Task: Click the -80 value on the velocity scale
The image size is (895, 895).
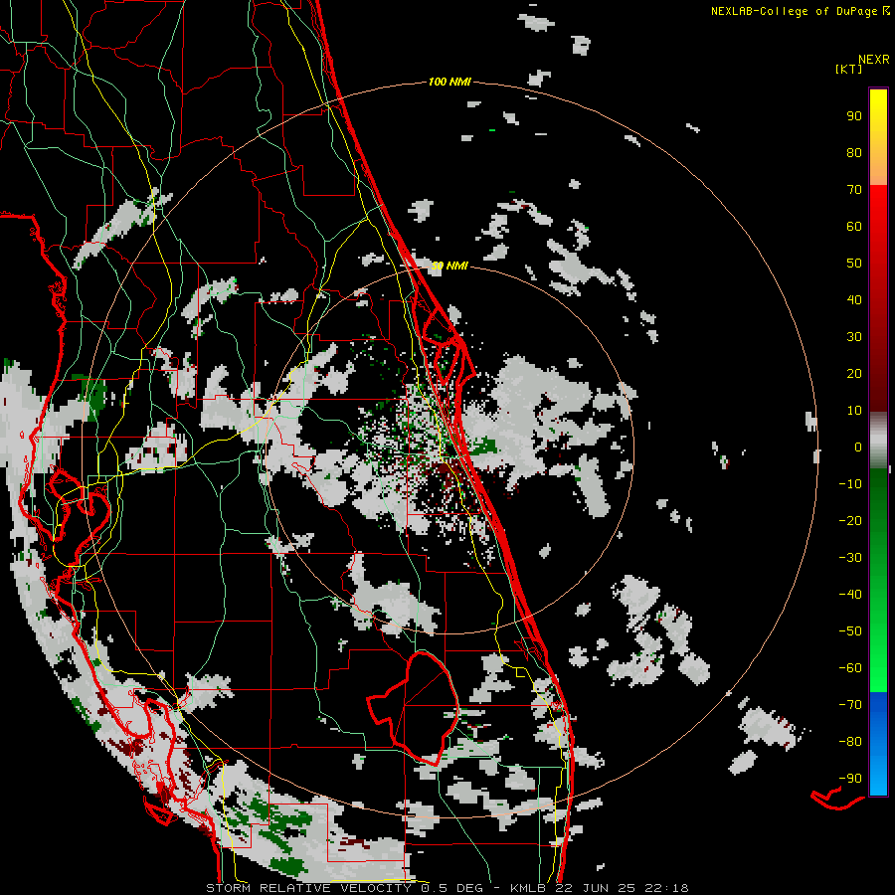Action: click(x=850, y=742)
